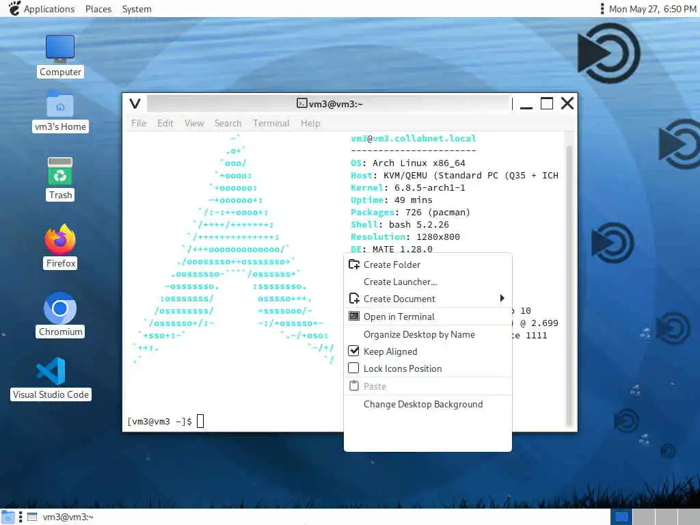
Task: Click the 'DE: MATE 1.28.0' line
Action: 392,249
